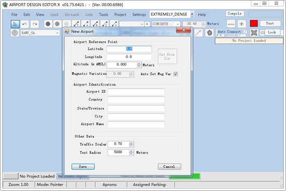
Task: Adjust the Altitude spinner arrows
Action: 139,65
